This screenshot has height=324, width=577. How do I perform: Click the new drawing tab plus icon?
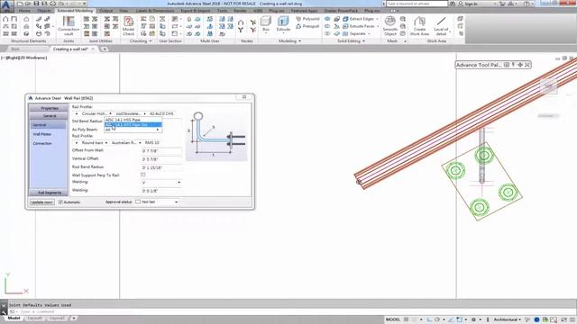click(x=105, y=49)
